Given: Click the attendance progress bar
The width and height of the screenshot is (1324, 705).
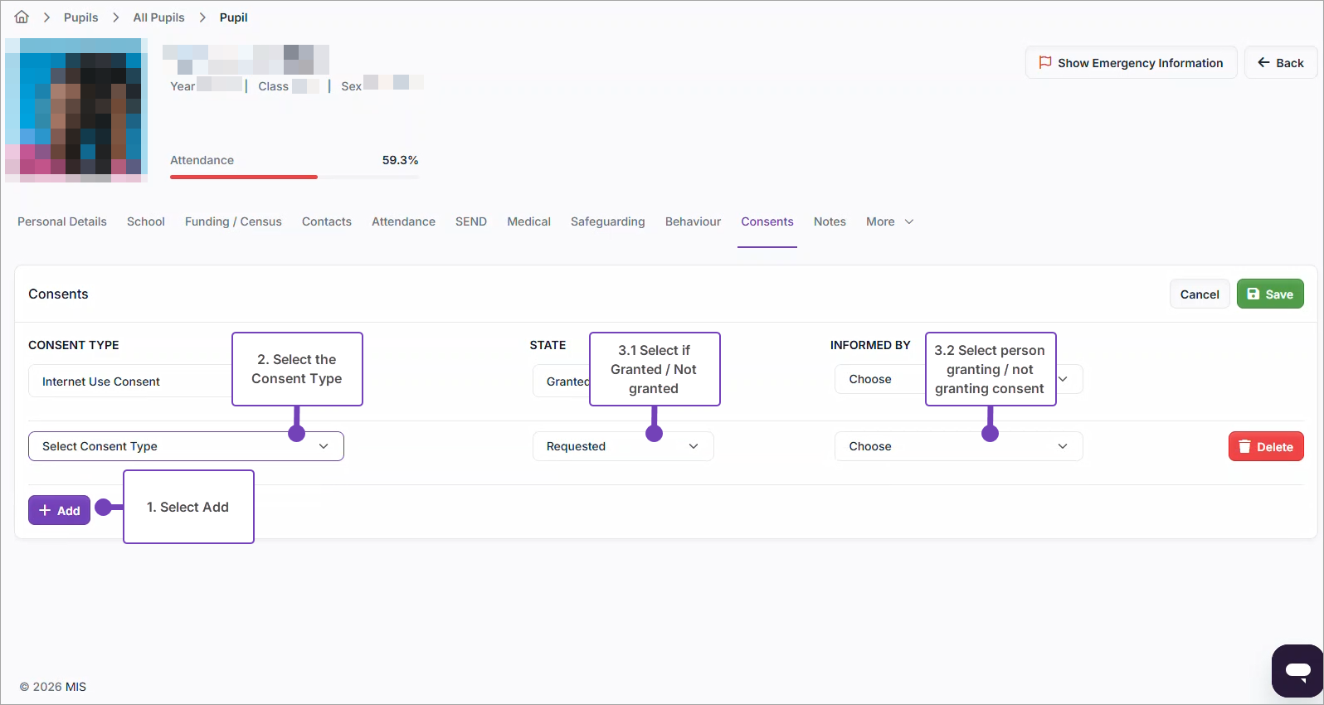Looking at the screenshot, I should coord(294,177).
